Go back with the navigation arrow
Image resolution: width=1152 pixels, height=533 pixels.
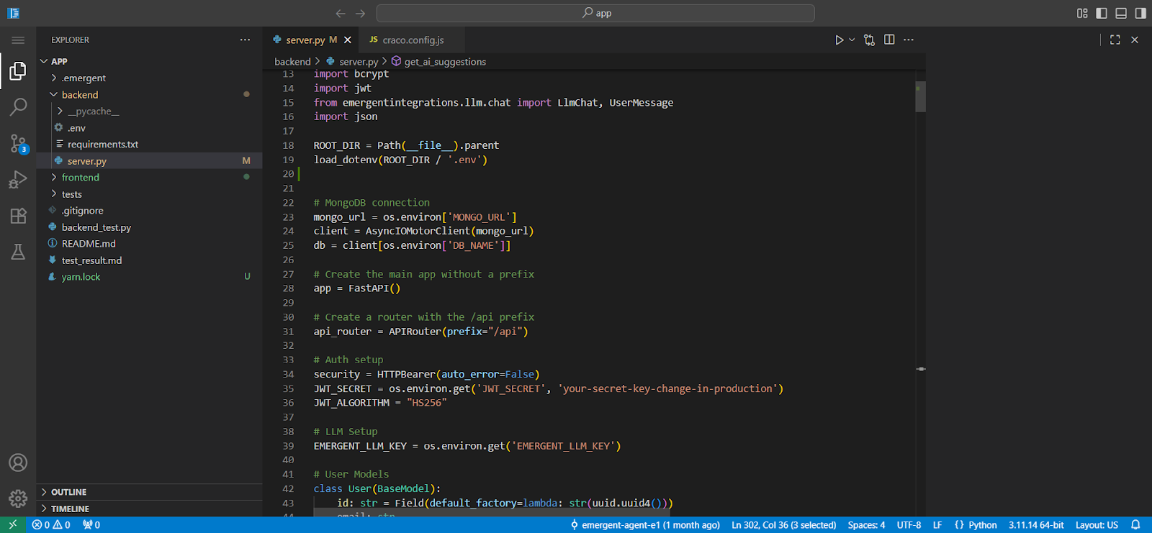(341, 13)
